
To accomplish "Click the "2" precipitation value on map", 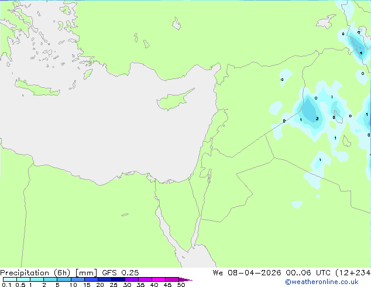I will [x=317, y=119].
